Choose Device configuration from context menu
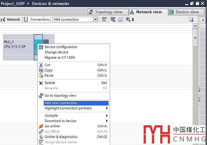 point(61,47)
